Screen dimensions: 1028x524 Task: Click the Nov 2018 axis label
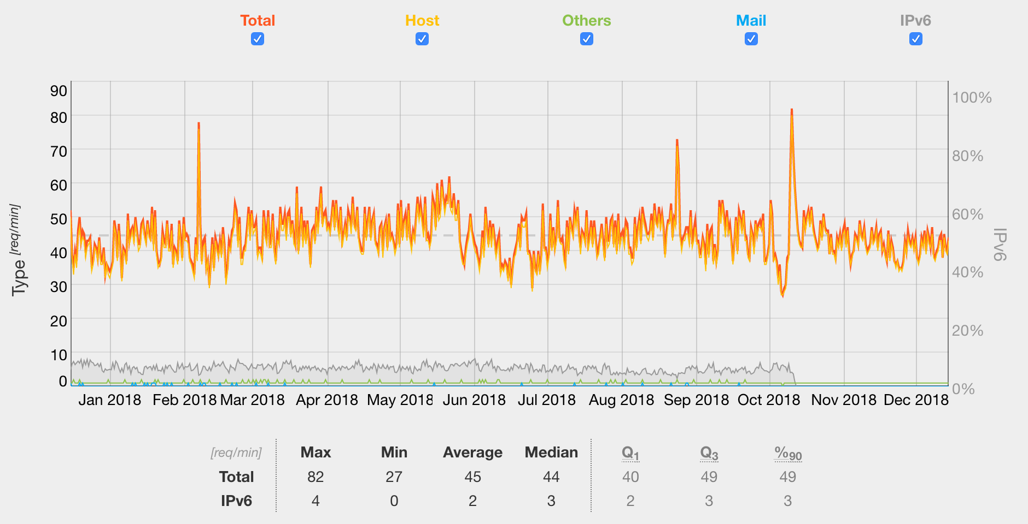pos(844,400)
